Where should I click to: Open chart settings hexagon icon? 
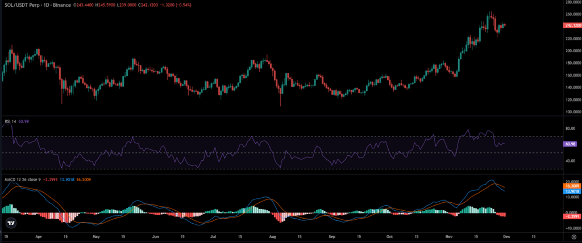(574, 236)
